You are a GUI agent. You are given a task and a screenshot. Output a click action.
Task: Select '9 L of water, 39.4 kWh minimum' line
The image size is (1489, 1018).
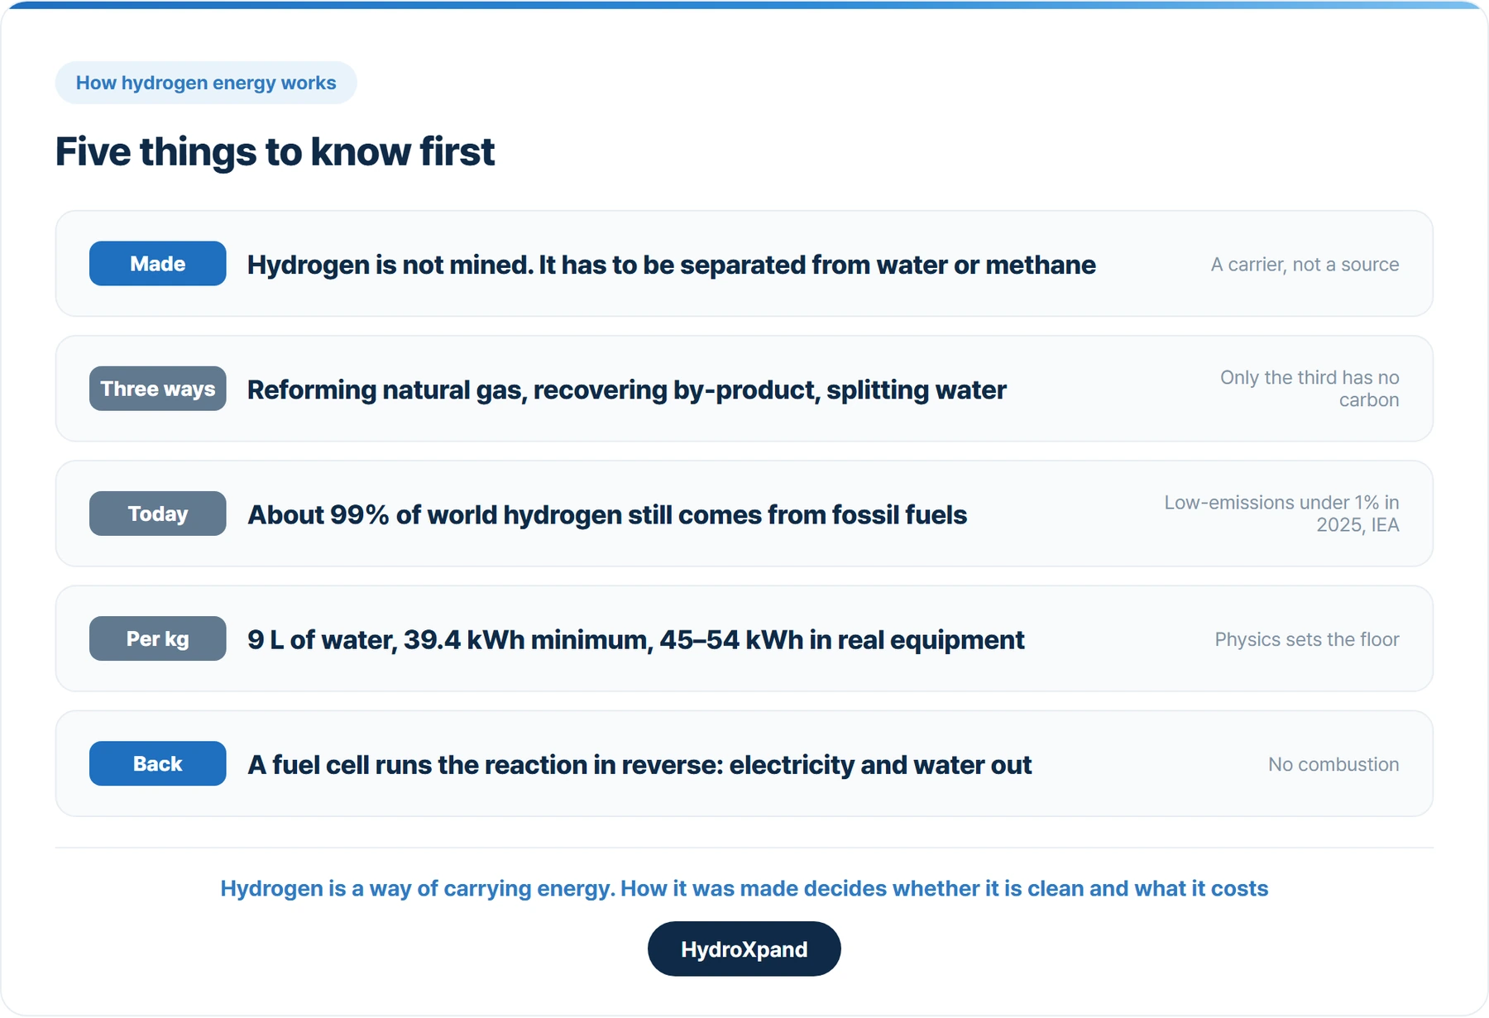coord(635,639)
